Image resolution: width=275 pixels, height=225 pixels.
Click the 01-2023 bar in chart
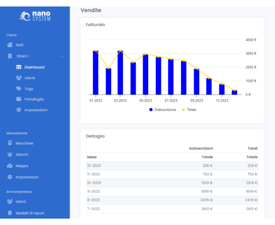click(x=95, y=73)
